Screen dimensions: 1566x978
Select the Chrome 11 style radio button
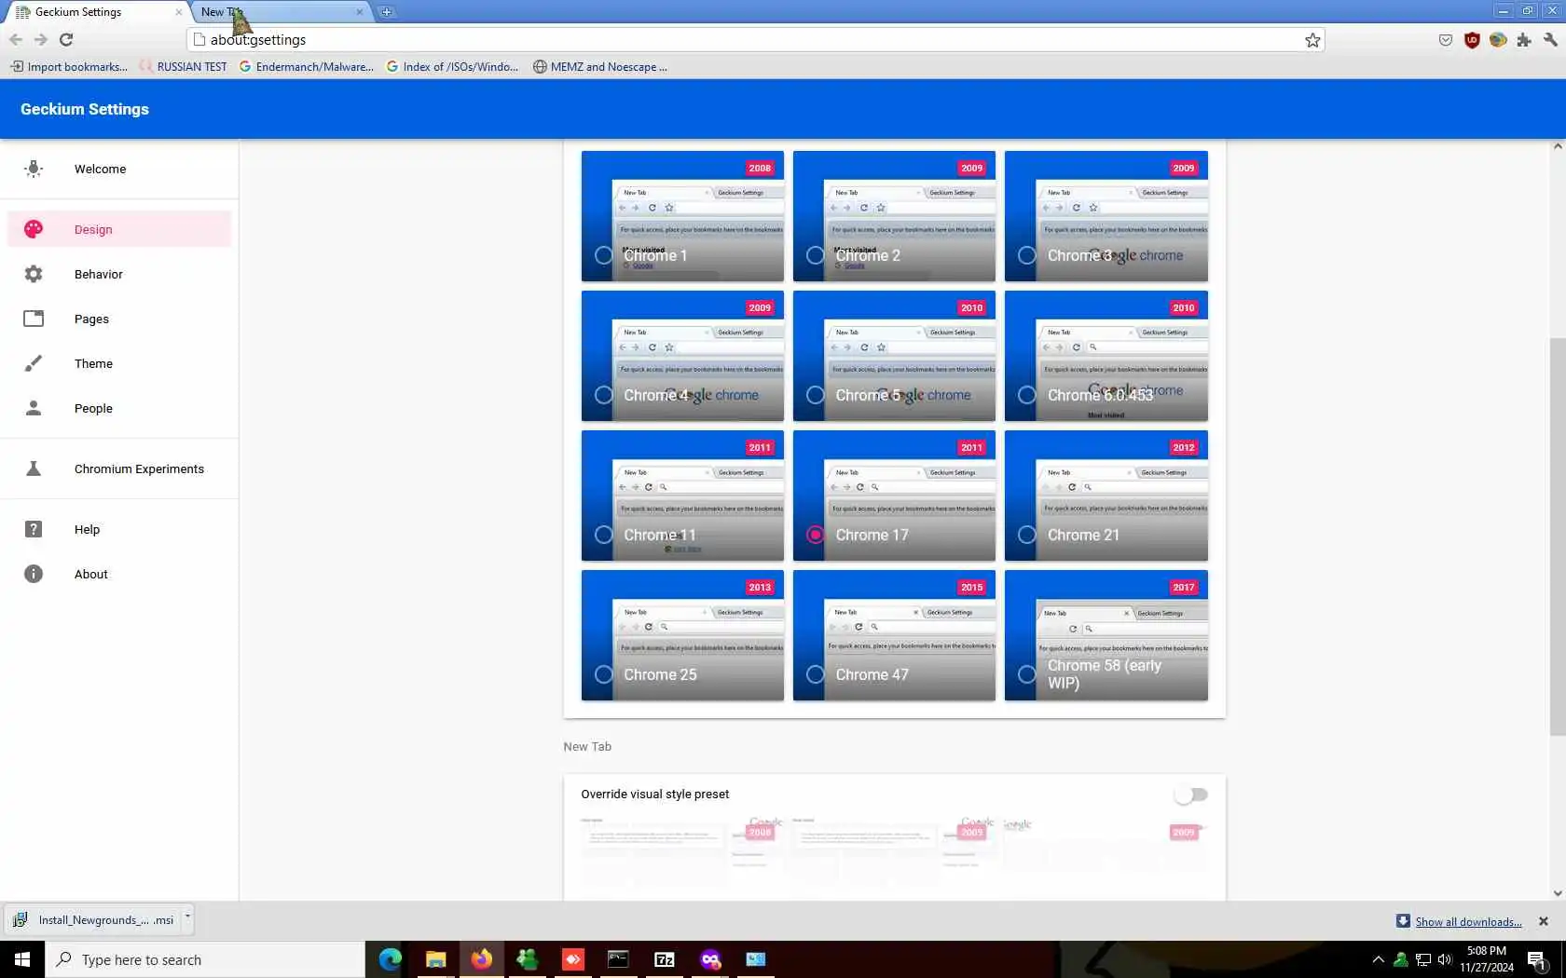click(604, 535)
